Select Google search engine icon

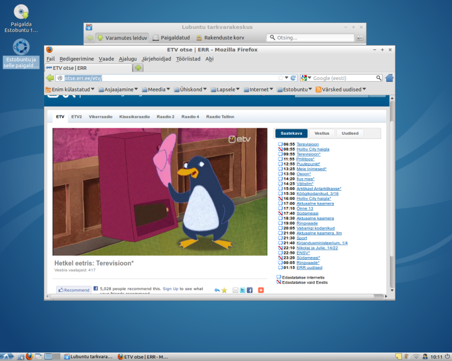304,78
